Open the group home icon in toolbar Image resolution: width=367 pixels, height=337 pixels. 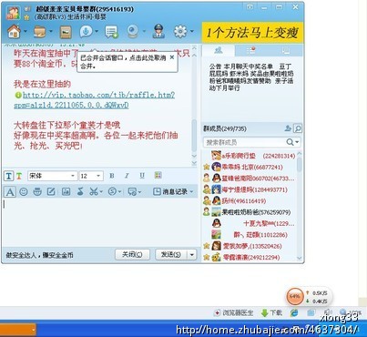[x=14, y=31]
